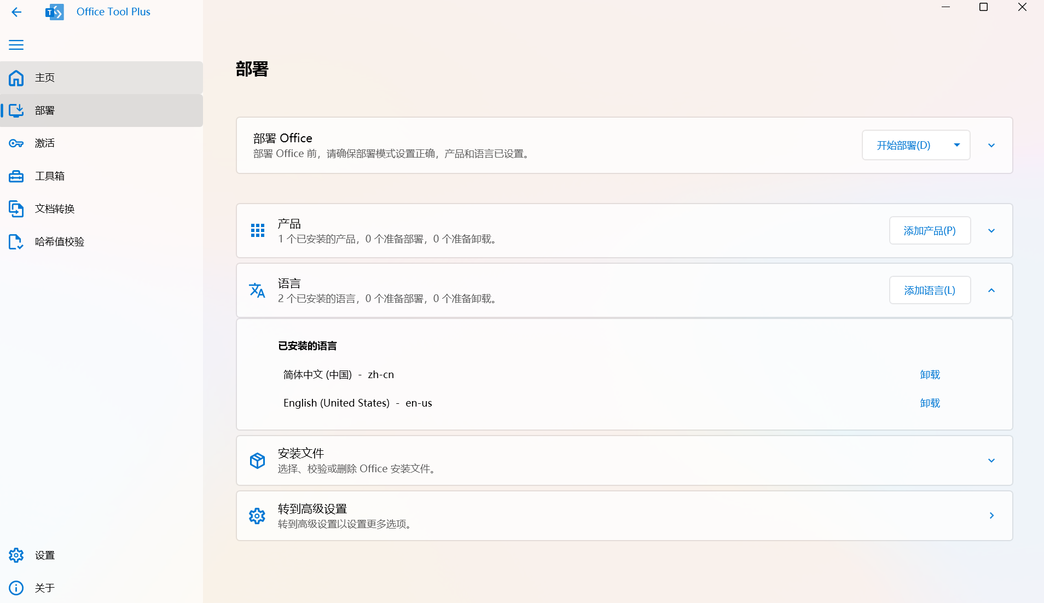Open the 工具箱 toolbox icon
This screenshot has height=603, width=1044.
[16, 176]
